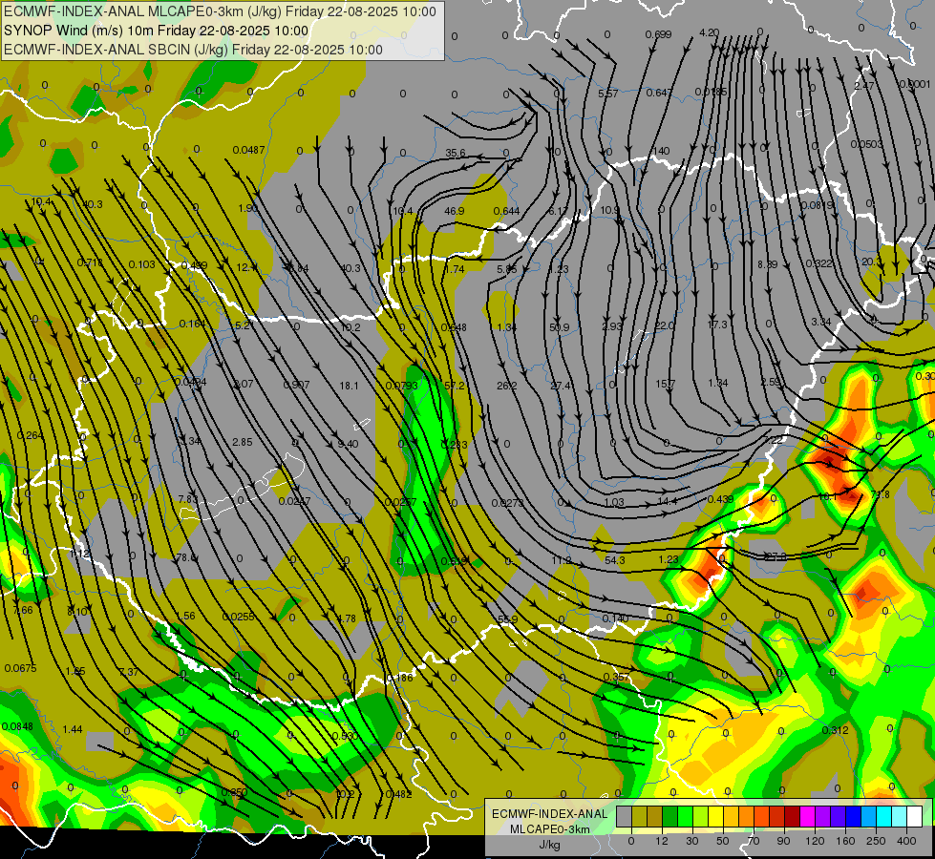Click the map value 0.0487

(x=248, y=150)
